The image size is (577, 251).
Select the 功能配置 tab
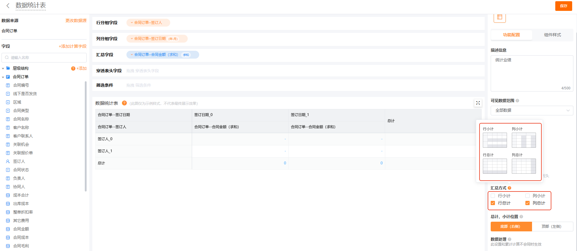[511, 35]
